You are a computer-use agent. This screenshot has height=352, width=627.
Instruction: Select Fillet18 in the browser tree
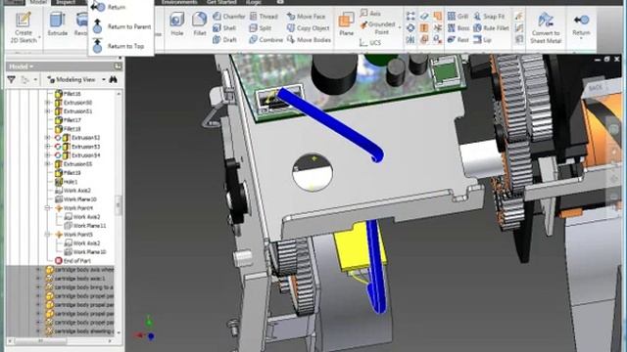point(68,129)
